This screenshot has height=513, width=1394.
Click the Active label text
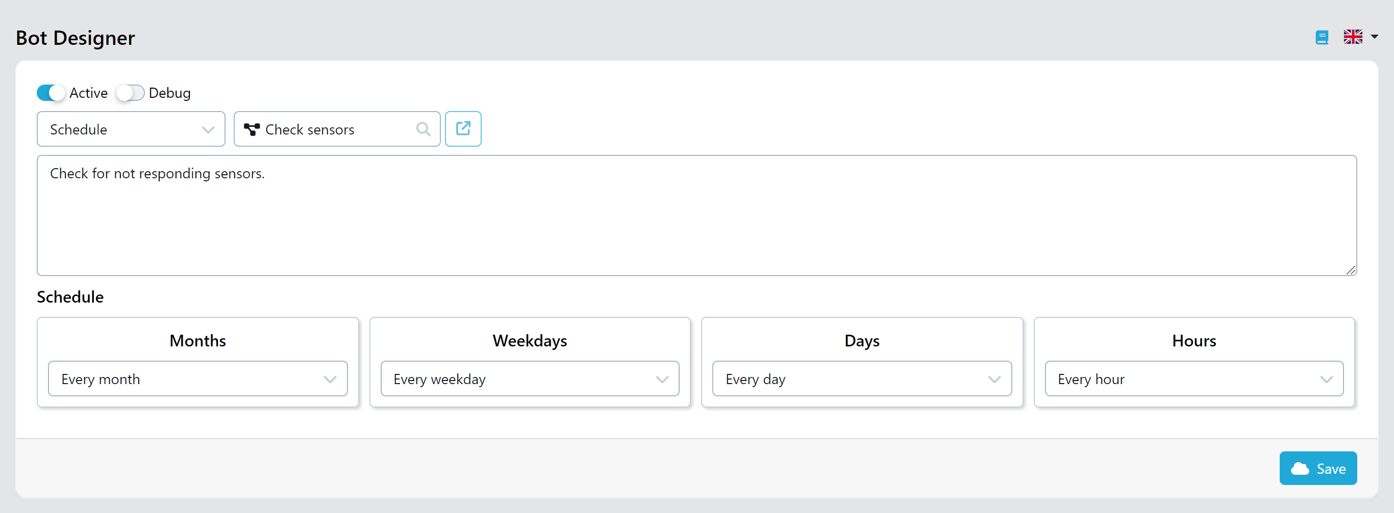pos(89,93)
